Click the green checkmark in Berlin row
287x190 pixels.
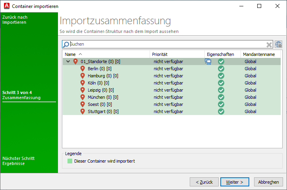tap(221, 69)
